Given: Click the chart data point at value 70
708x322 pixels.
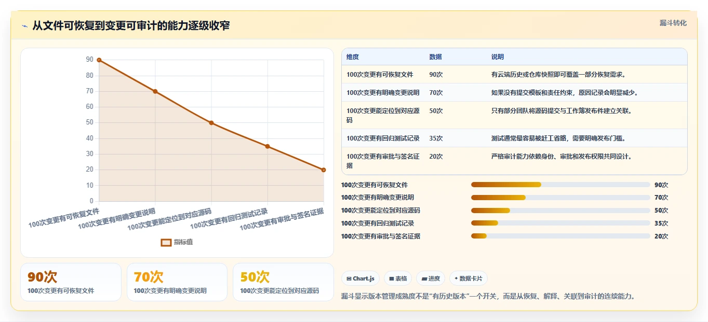Looking at the screenshot, I should point(155,91).
